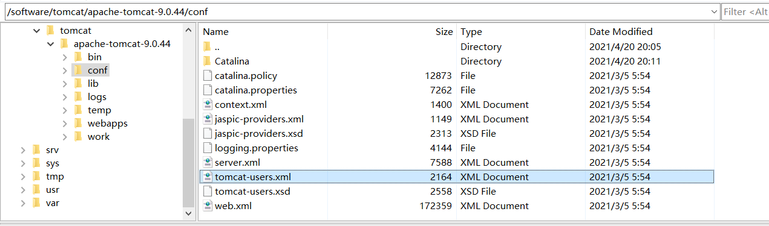
Task: Expand the logs folder node
Action: pyautogui.click(x=65, y=97)
